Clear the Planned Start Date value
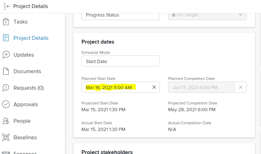The width and height of the screenshot is (261, 154). tap(154, 87)
